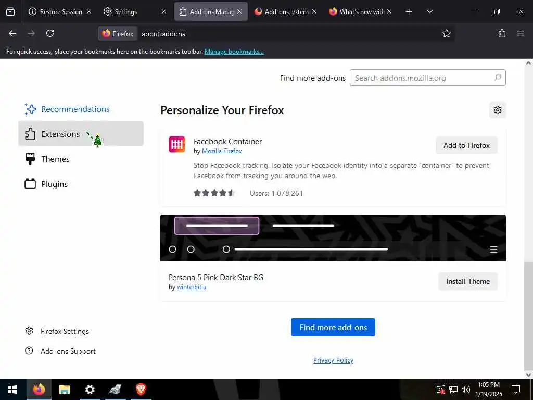Open the Mozilla Firefox author link
The image size is (533, 400).
point(222,151)
